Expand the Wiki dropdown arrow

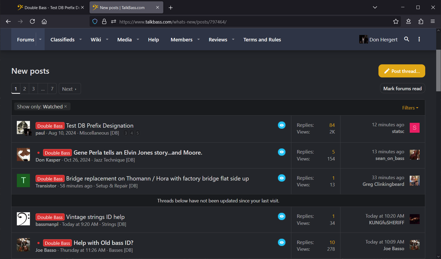click(x=107, y=39)
